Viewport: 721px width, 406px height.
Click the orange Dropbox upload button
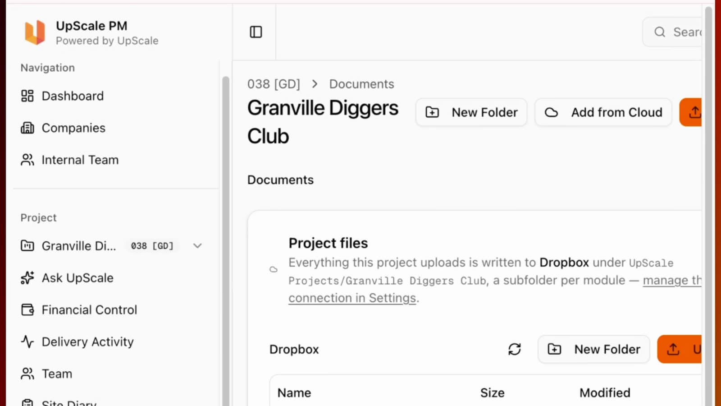(680, 349)
